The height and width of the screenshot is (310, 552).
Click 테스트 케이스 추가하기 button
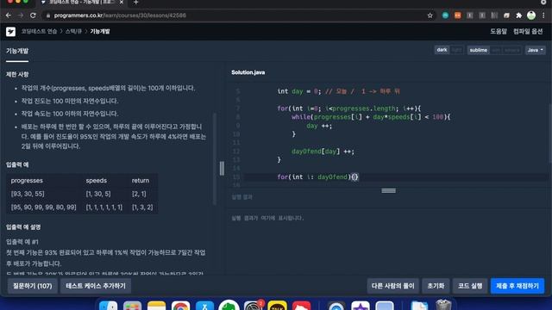click(96, 286)
